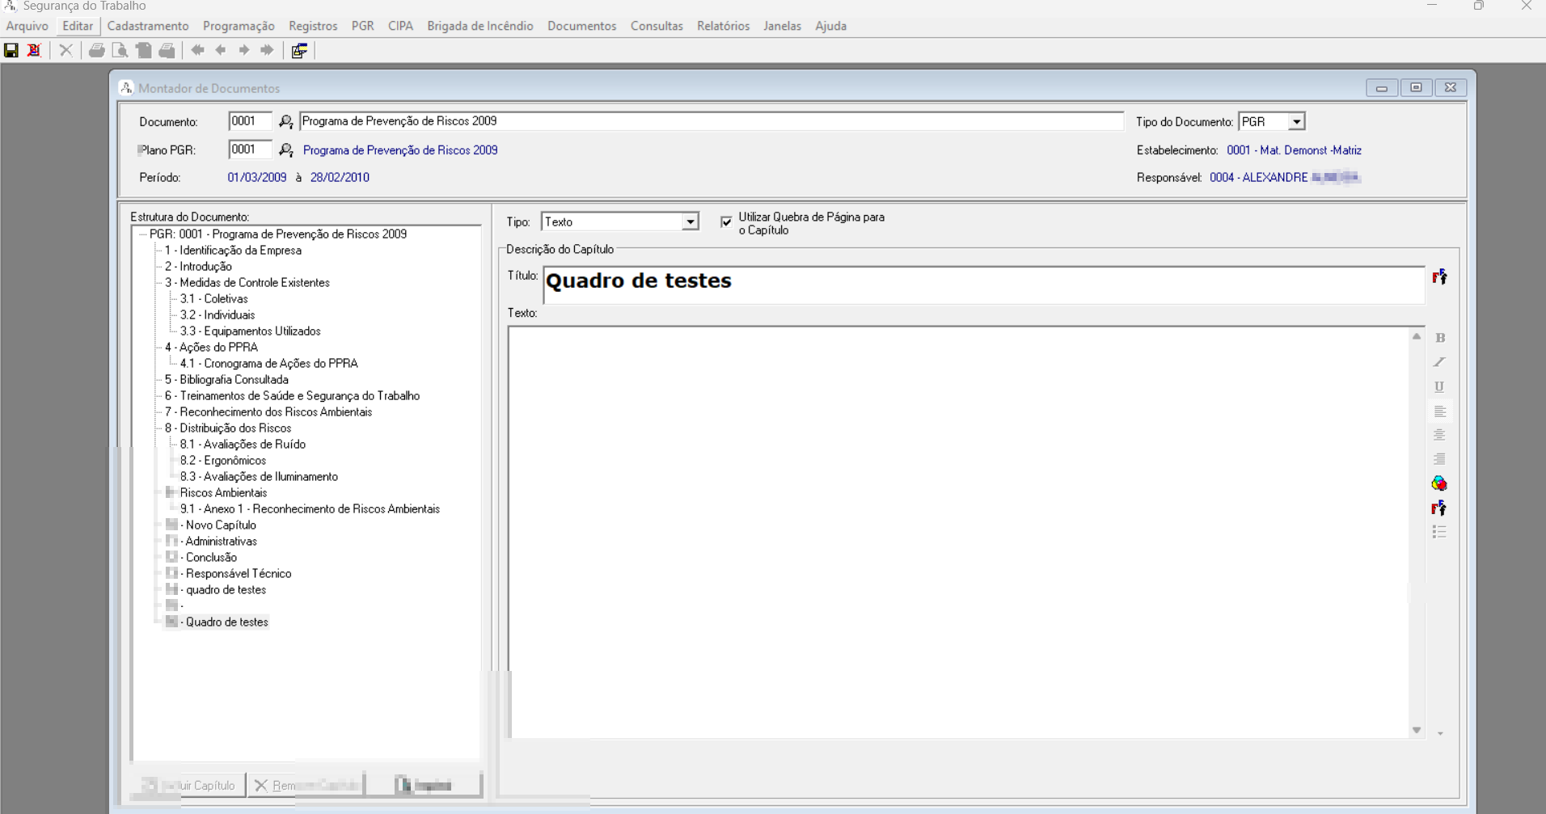Open the Tipo do Documento PGR dropdown
1546x814 pixels.
coord(1296,120)
